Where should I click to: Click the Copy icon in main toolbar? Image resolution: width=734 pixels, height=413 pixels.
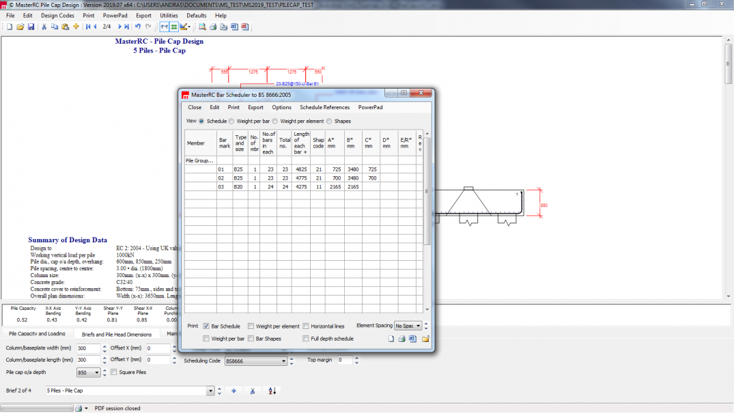[55, 27]
